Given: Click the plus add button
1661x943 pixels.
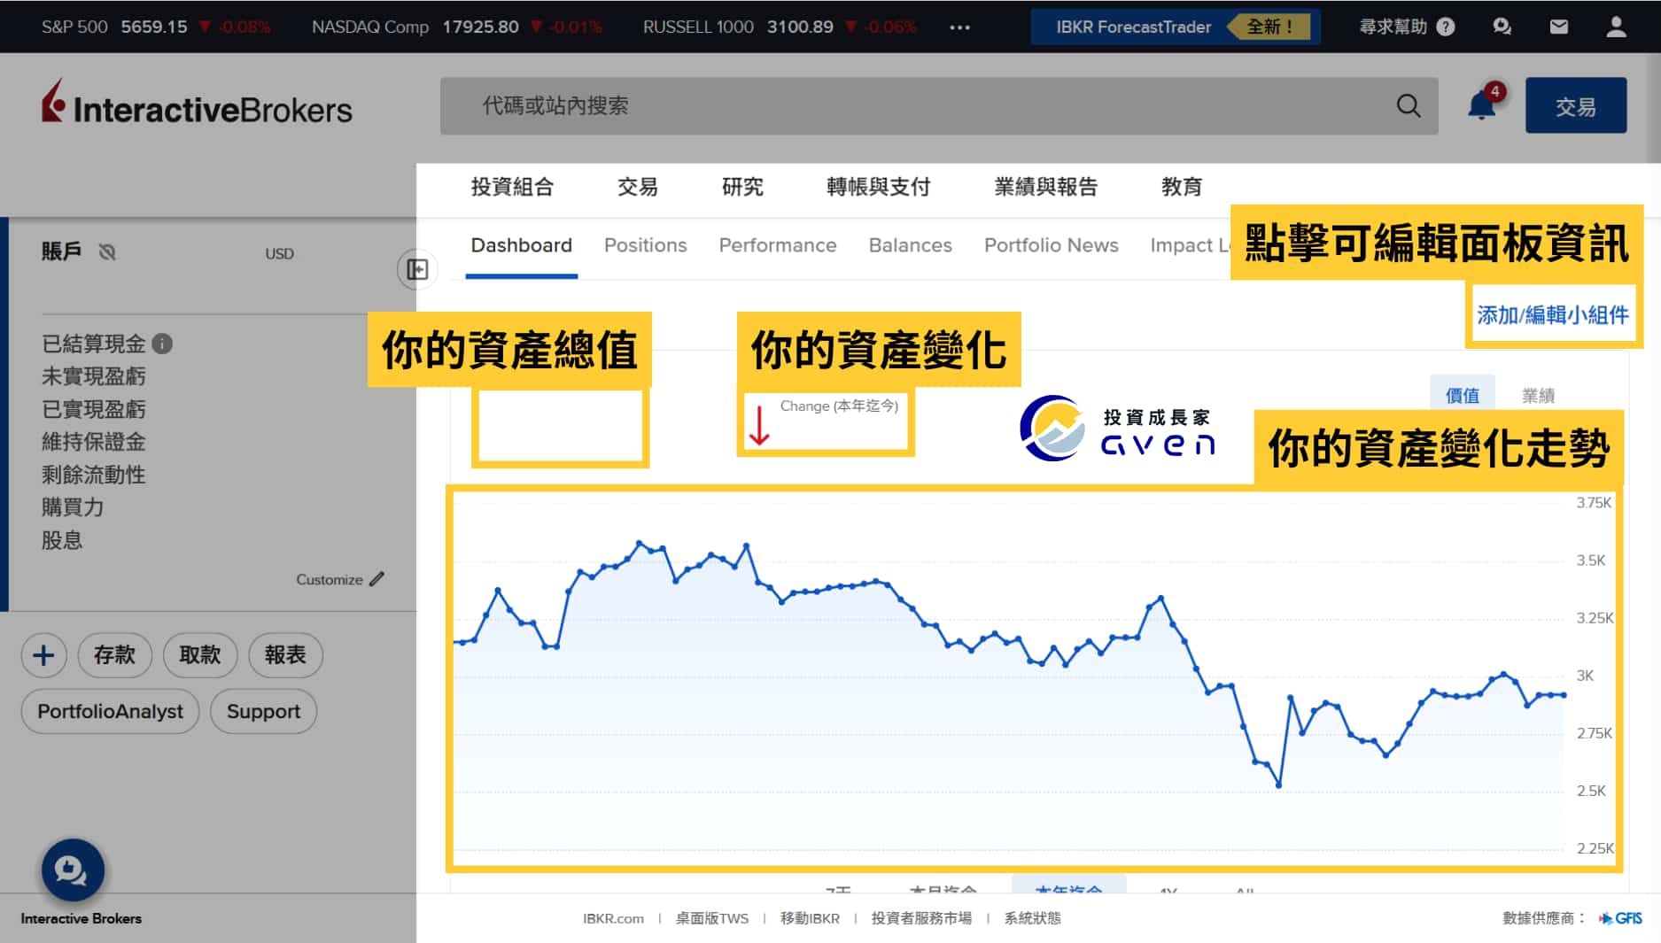Looking at the screenshot, I should click(x=43, y=655).
